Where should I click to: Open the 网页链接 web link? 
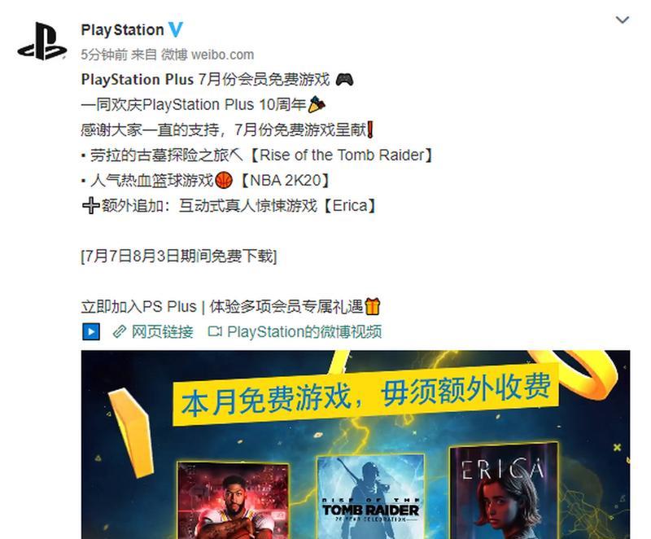pyautogui.click(x=162, y=332)
